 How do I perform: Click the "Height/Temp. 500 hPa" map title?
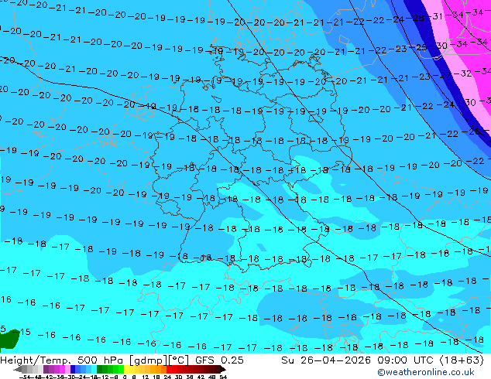63,360
